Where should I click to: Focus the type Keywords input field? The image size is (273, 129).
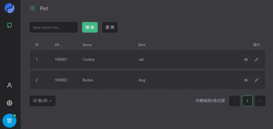point(54,27)
